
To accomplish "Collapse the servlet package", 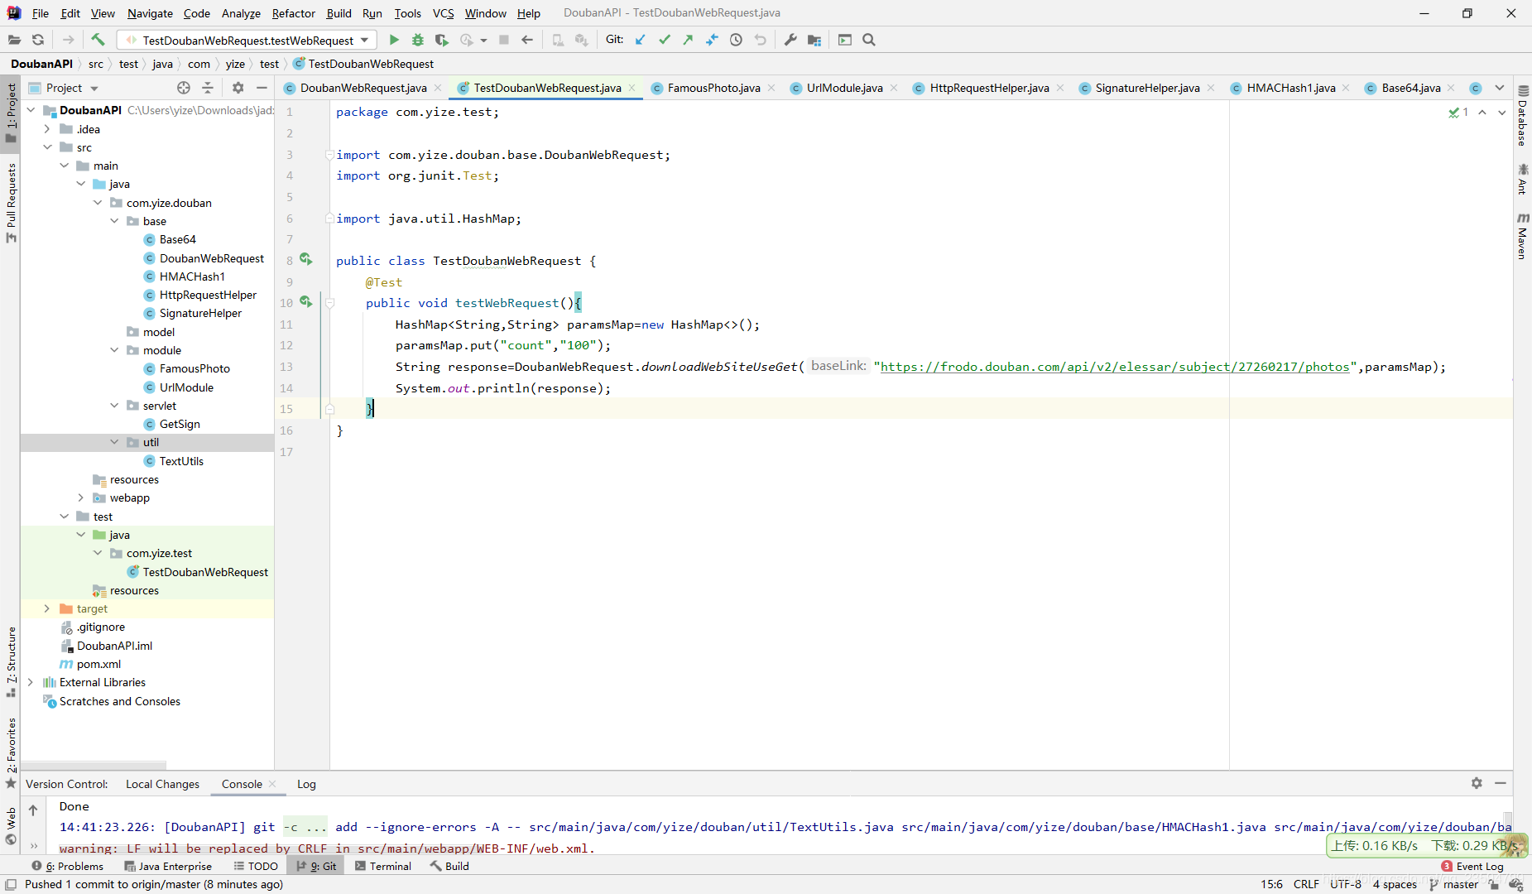I will tap(114, 406).
